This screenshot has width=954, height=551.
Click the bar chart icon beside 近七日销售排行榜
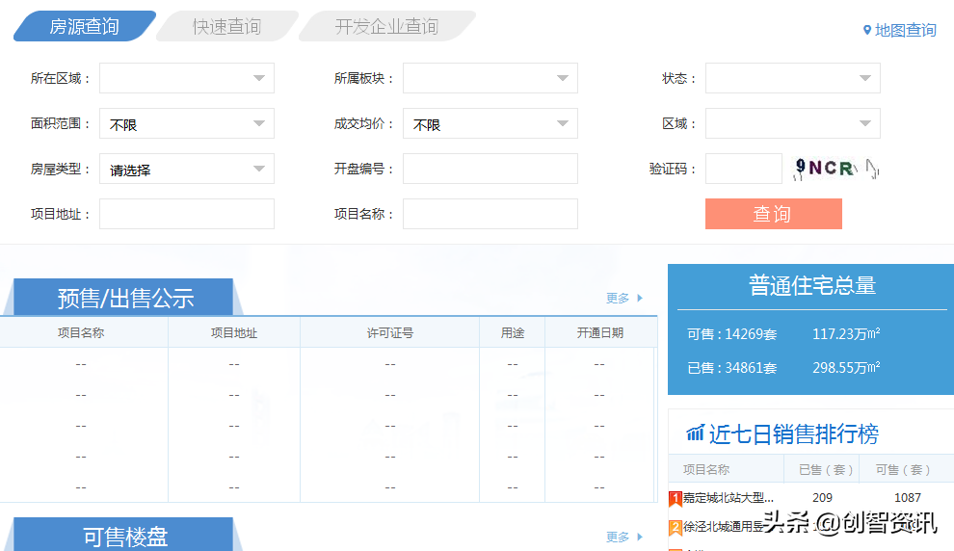click(x=695, y=433)
